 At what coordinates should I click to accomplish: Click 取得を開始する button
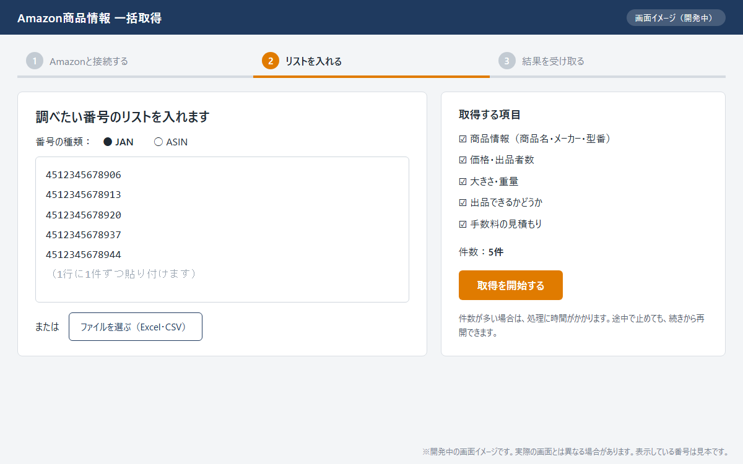pos(511,285)
